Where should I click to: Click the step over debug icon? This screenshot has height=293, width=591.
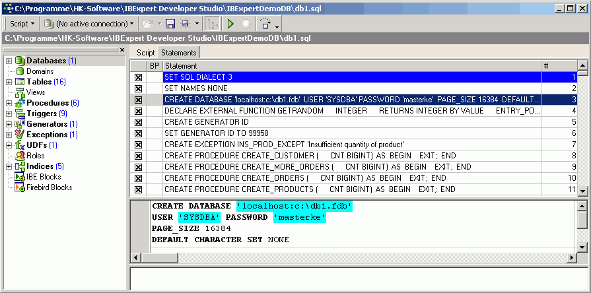(x=265, y=24)
